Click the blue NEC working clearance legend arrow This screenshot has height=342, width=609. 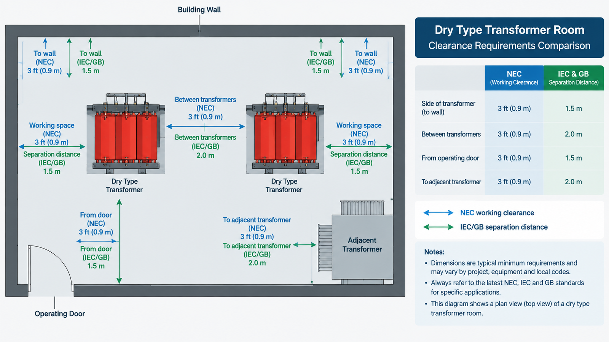click(438, 213)
